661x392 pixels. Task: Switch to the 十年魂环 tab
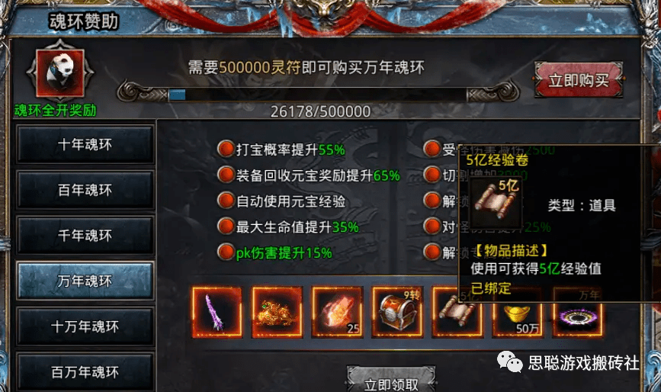coord(85,145)
